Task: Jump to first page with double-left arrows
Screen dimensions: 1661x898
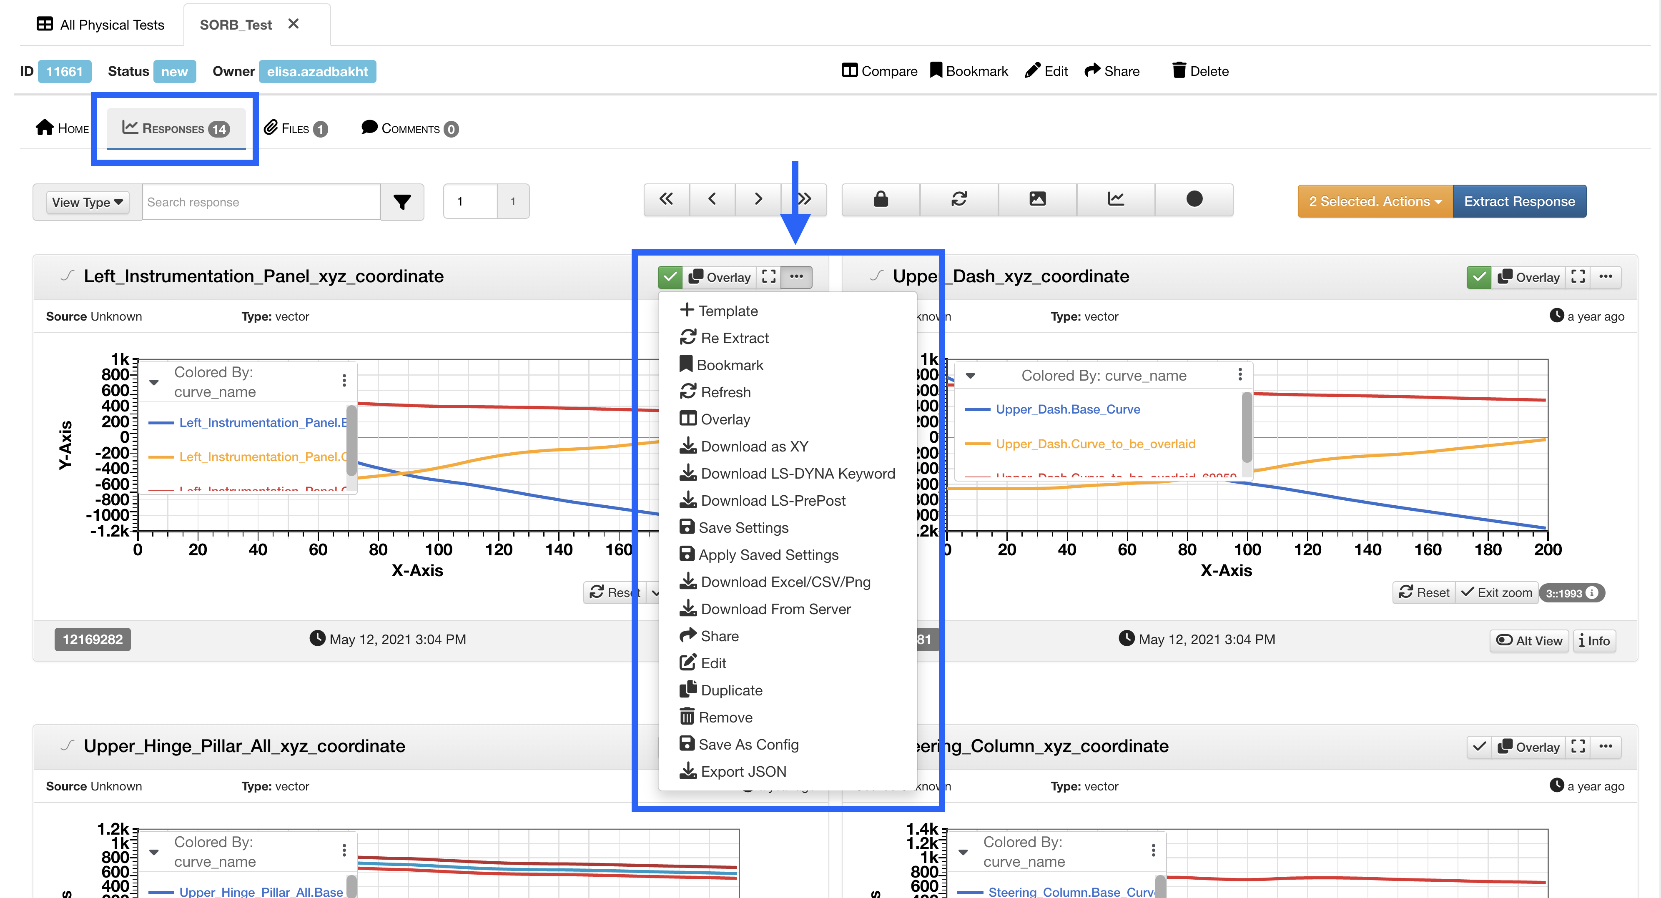Action: click(666, 199)
